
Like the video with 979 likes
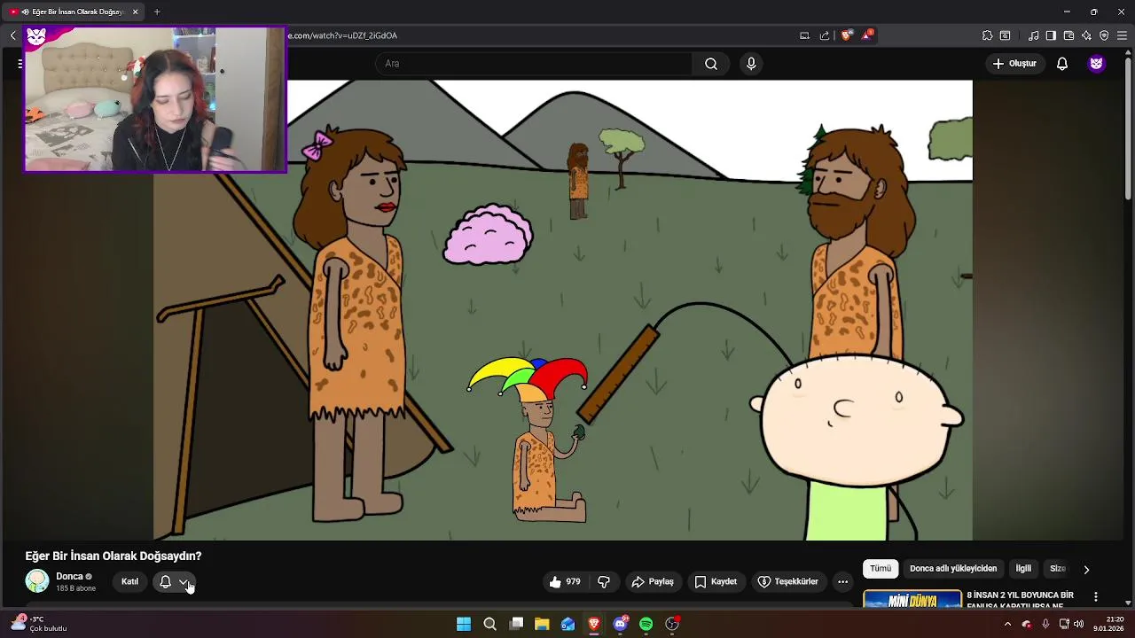tap(565, 581)
